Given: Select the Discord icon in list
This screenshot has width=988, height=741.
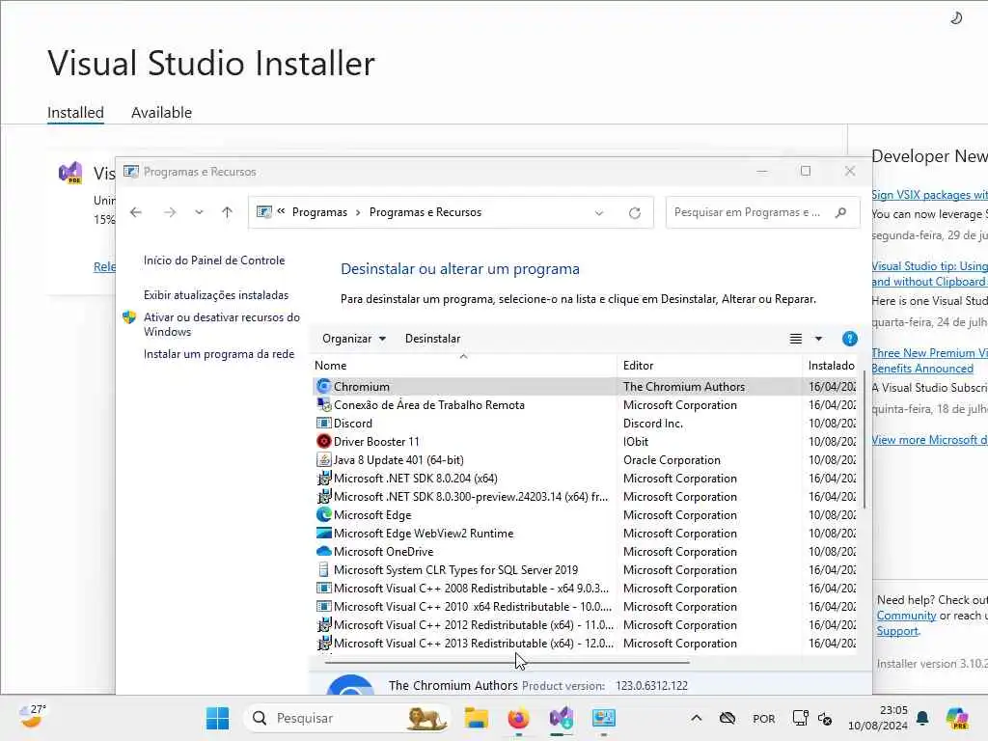Looking at the screenshot, I should click(x=324, y=424).
